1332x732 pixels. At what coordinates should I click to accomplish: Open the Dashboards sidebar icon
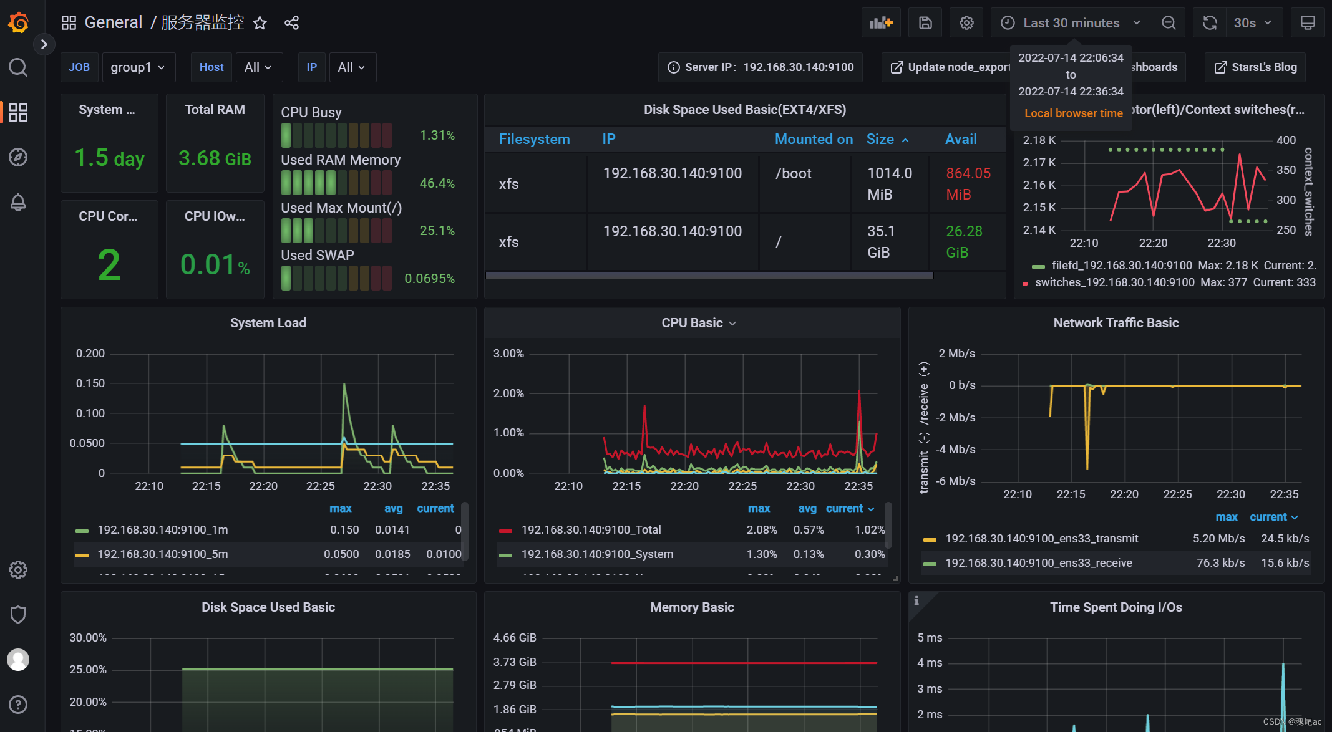tap(18, 112)
